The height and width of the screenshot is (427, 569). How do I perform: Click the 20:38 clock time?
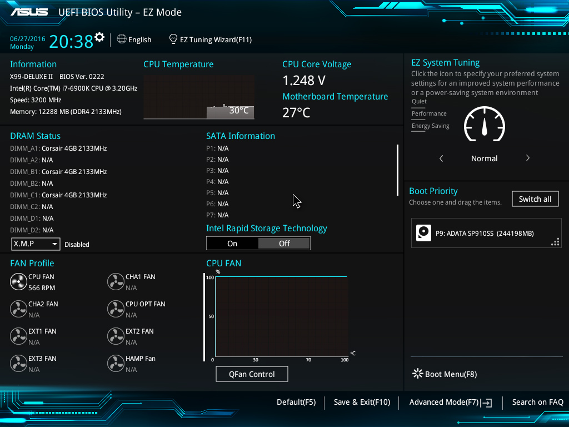pyautogui.click(x=71, y=41)
